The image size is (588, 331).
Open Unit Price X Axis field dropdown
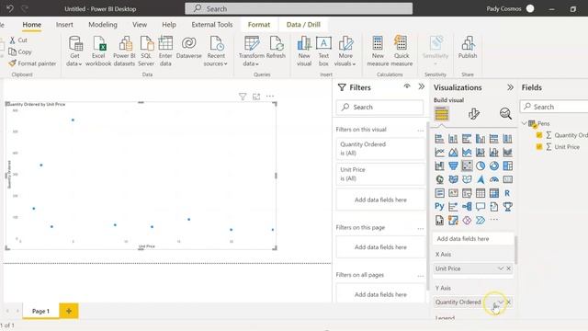[x=500, y=268]
